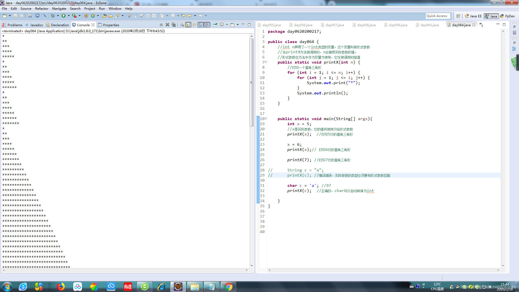Open New Java Class dropdown arrow
This screenshot has width=519, height=292.
pyautogui.click(x=98, y=16)
